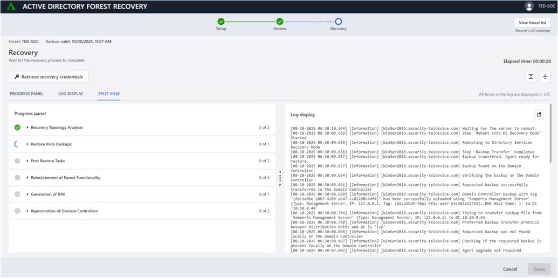Click Retrieve recovery credentials button
Viewport: 558px width, 278px height.
coord(49,77)
